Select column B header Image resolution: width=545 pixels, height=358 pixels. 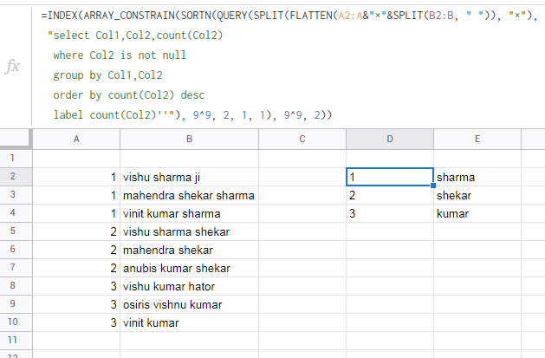(x=190, y=139)
